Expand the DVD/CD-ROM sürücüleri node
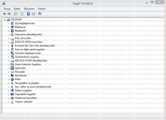 point(9,42)
